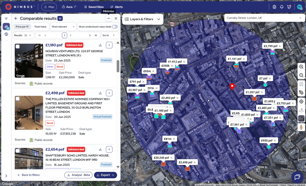Go to next results page
The width and height of the screenshot is (306, 186).
90,35
